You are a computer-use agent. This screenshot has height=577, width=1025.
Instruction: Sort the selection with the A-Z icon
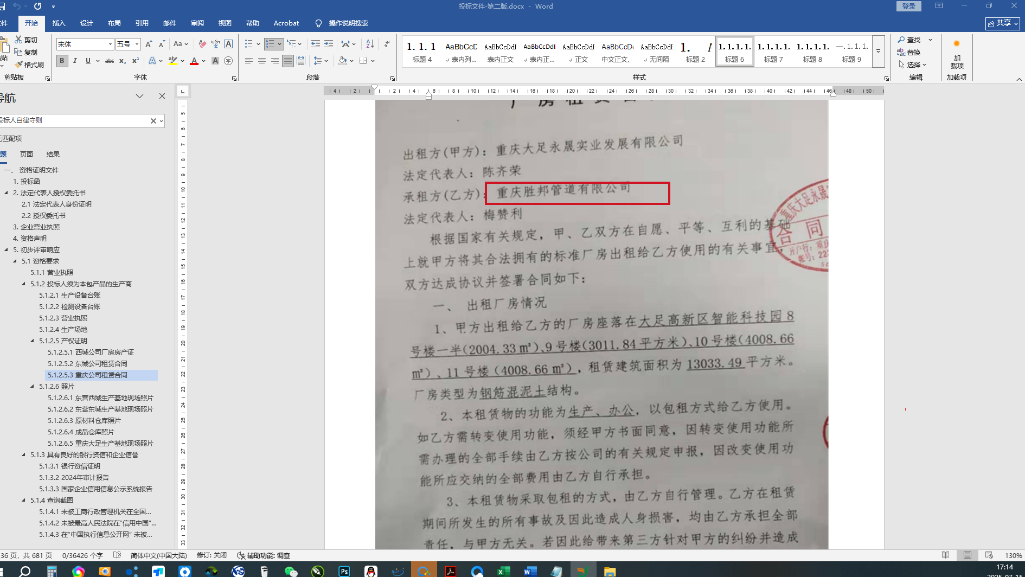pyautogui.click(x=370, y=44)
